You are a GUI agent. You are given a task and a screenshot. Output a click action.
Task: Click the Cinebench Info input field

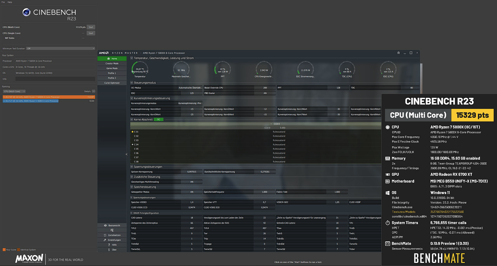[55, 79]
